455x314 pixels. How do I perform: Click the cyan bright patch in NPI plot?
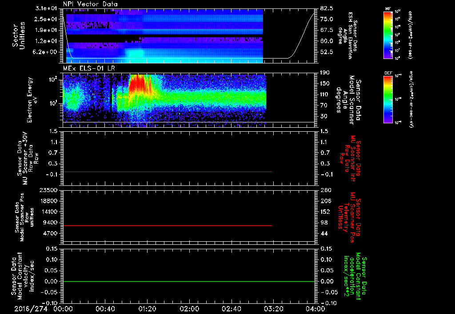click(134, 54)
